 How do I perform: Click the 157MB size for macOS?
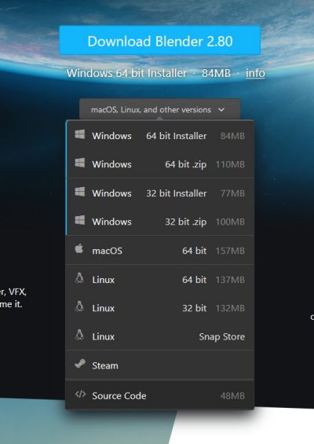click(230, 251)
